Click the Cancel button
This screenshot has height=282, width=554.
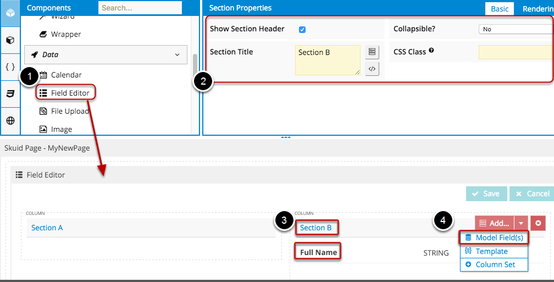(531, 193)
